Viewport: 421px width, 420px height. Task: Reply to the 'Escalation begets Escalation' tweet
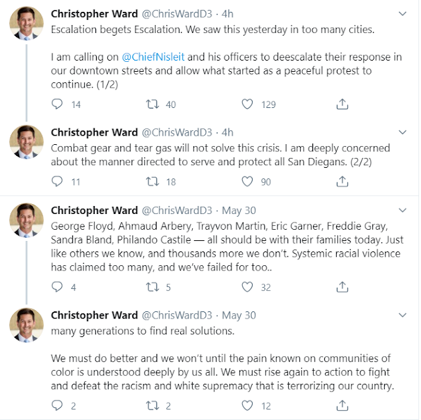57,104
